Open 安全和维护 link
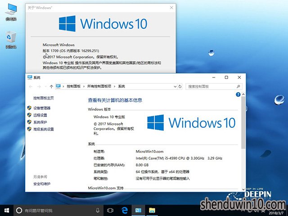 tap(42, 184)
